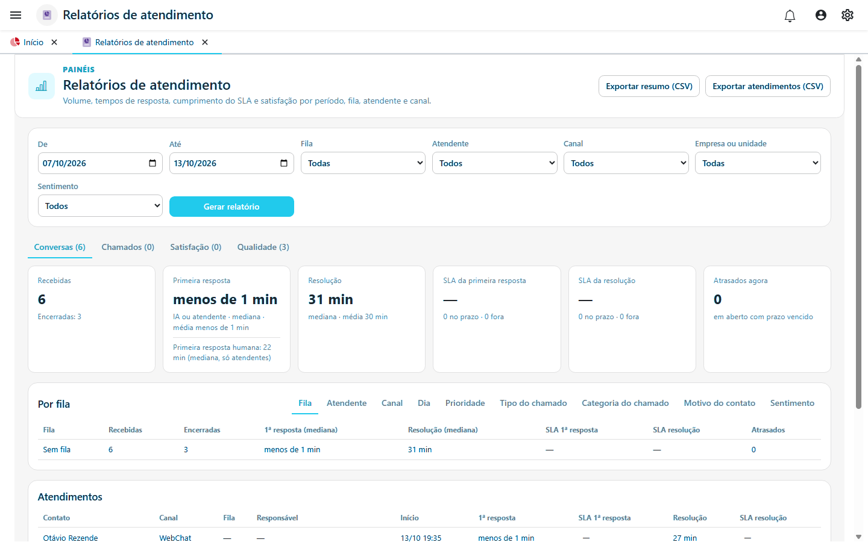Select the Prioridade breakdown tab

(x=465, y=403)
